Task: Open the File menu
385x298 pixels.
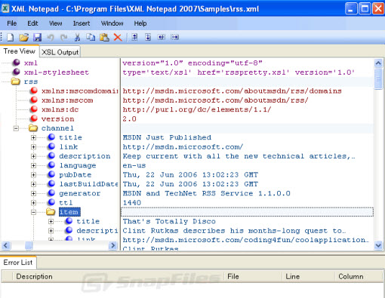Action: pyautogui.click(x=12, y=23)
